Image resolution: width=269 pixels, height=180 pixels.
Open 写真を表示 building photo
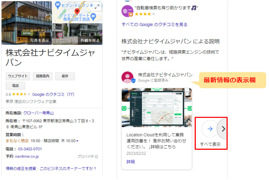point(27,23)
